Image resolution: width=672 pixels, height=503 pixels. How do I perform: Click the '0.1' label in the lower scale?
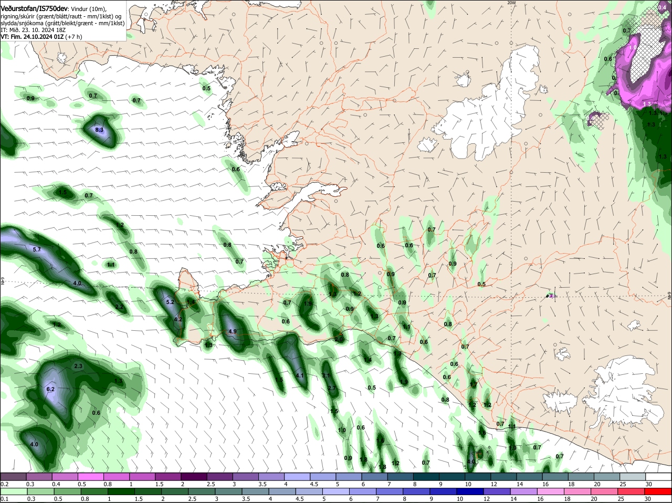[x=4, y=499]
